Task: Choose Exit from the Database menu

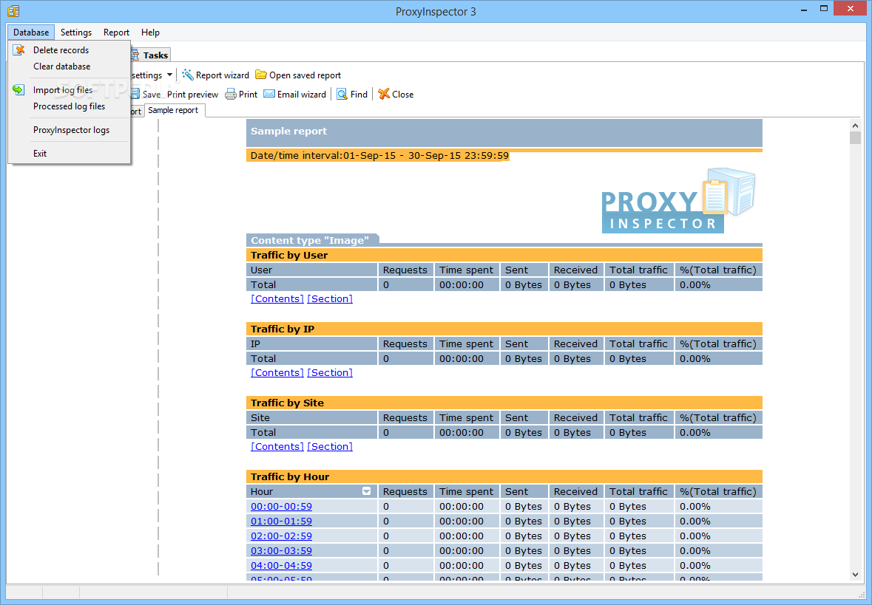Action: (70, 154)
